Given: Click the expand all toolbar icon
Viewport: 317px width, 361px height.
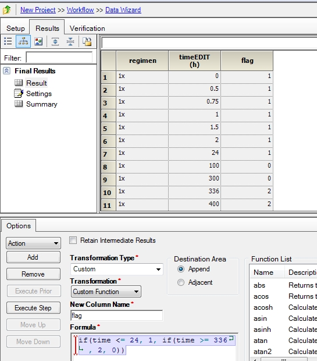Looking at the screenshot, I should click(x=55, y=41).
